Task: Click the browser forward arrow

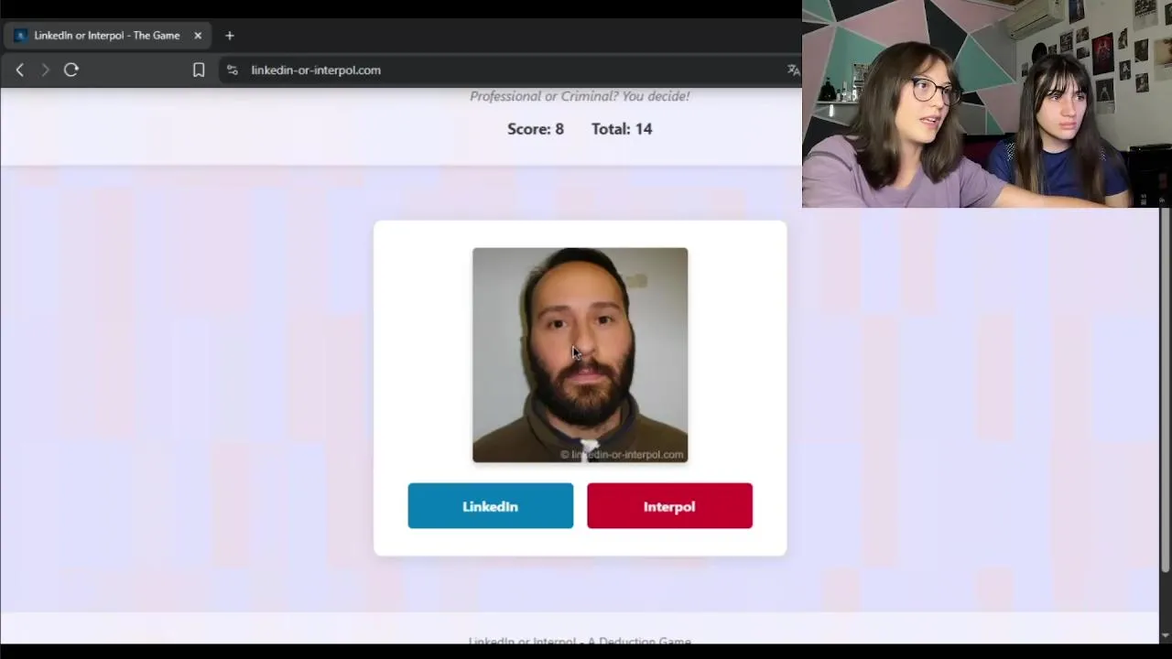Action: 45,70
